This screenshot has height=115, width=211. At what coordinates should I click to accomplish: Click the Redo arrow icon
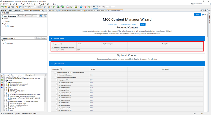pos(20,7)
